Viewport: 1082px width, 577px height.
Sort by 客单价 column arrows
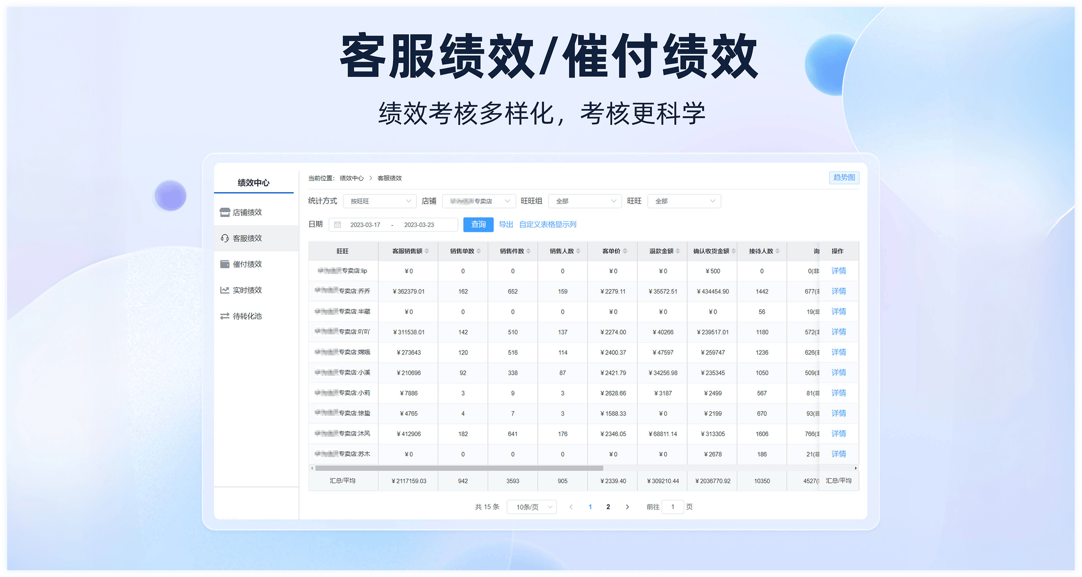click(625, 251)
